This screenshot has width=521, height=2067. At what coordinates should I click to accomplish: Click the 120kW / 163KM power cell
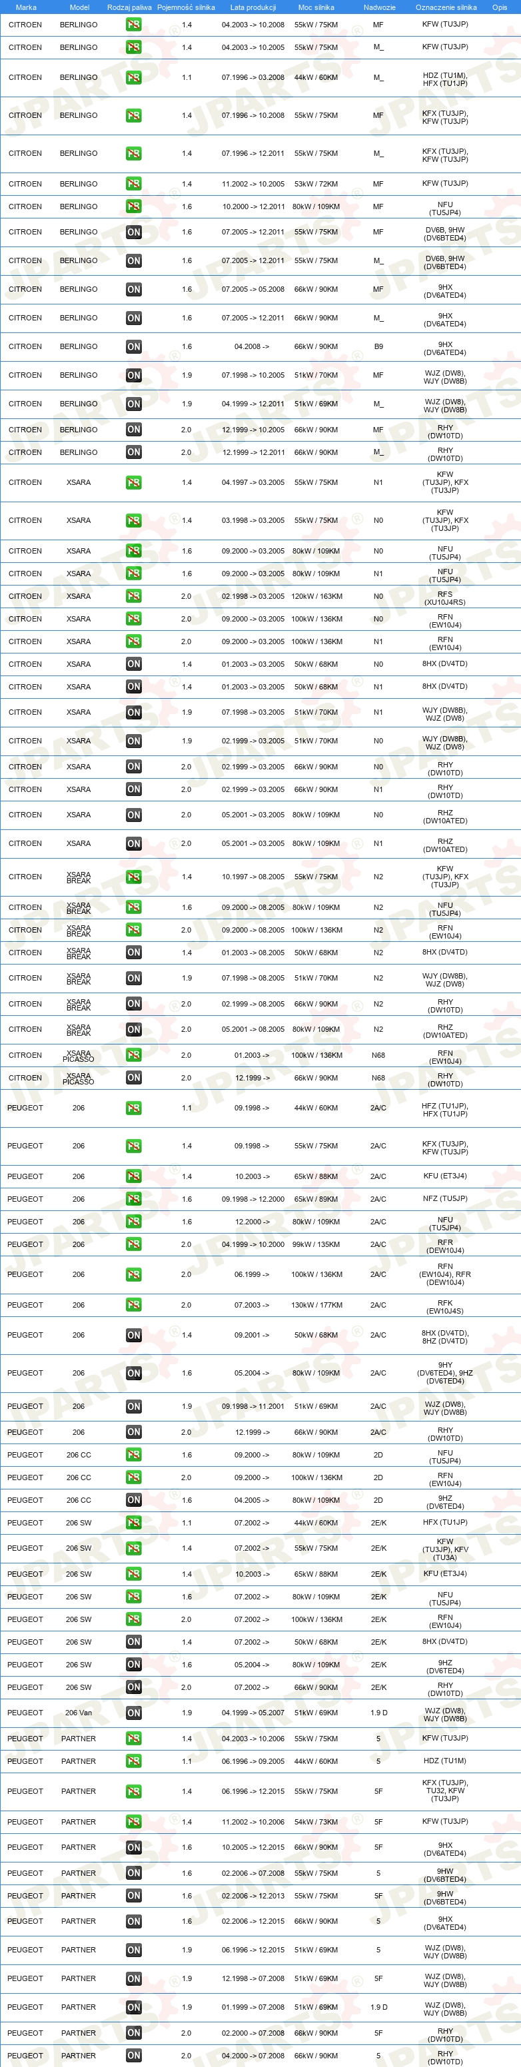pyautogui.click(x=316, y=596)
